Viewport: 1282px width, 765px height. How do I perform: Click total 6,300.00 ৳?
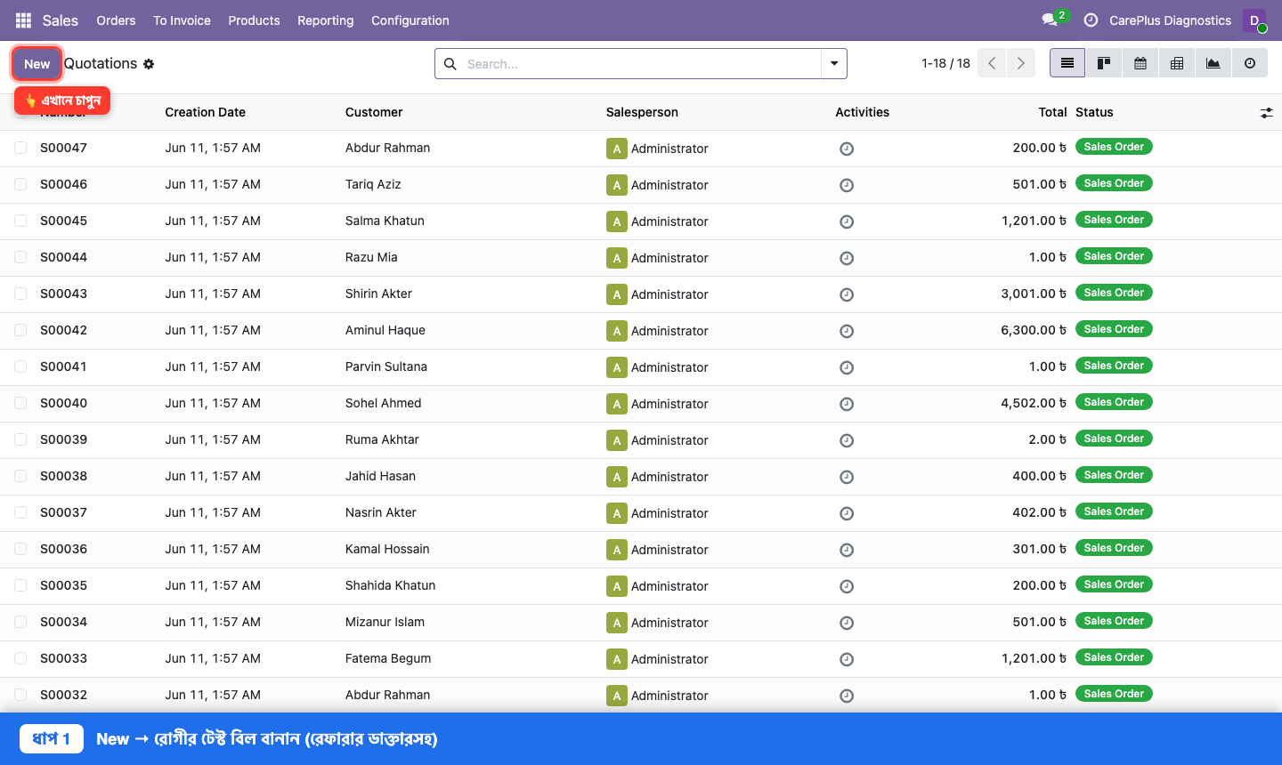(x=1034, y=330)
